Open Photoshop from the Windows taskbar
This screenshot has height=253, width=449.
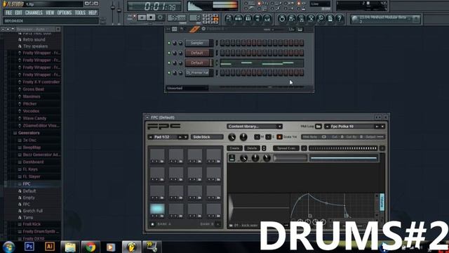click(x=29, y=247)
